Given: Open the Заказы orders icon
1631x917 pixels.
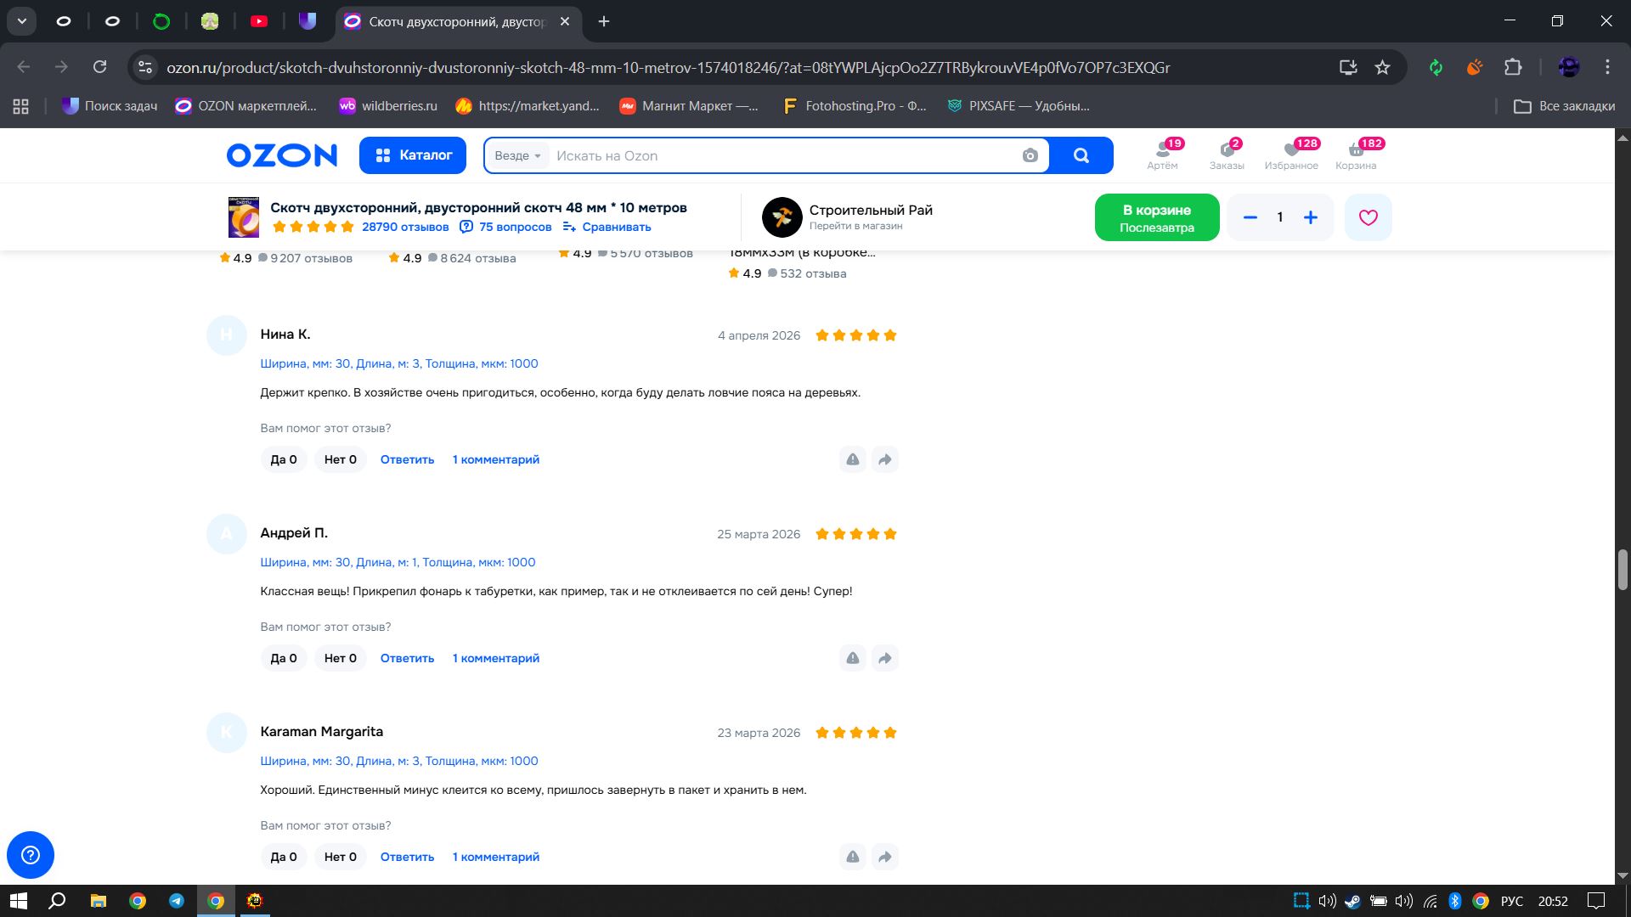Looking at the screenshot, I should pos(1227,155).
